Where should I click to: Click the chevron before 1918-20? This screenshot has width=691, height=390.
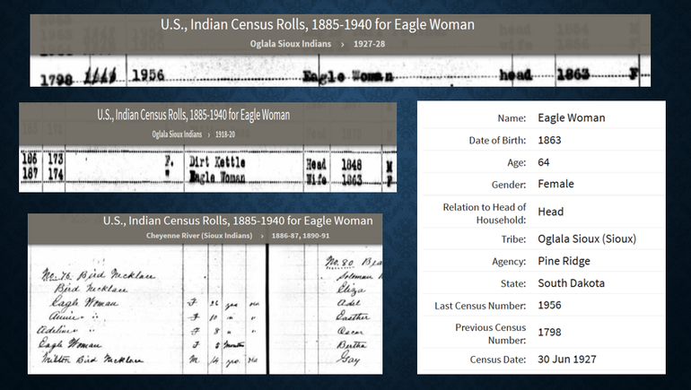pyautogui.click(x=209, y=134)
